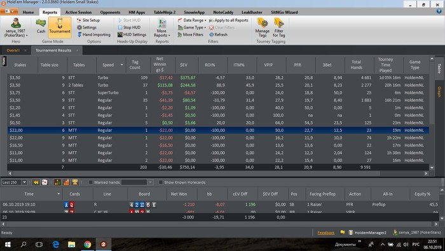
Task: Open Filter for Tag
Action: pyautogui.click(x=278, y=27)
